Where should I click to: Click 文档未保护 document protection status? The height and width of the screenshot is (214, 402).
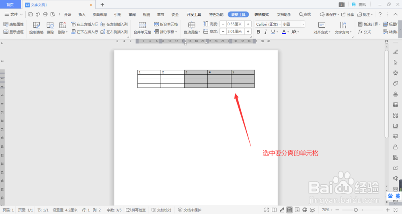[x=189, y=210]
